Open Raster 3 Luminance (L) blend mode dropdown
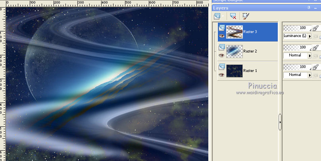321x161 pixels. point(297,36)
